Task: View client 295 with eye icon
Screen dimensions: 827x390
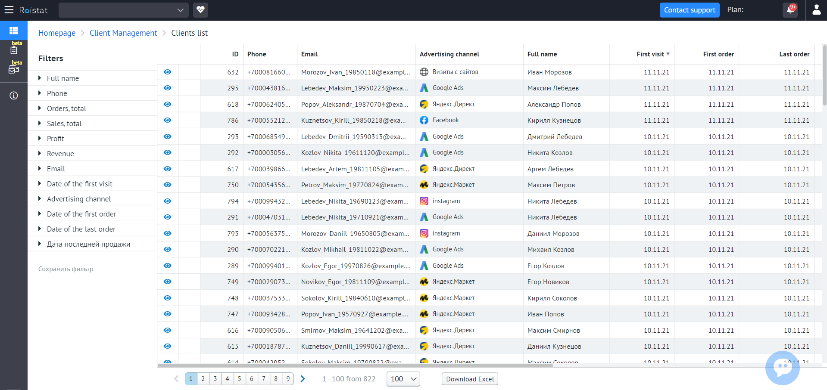Action: click(x=168, y=88)
